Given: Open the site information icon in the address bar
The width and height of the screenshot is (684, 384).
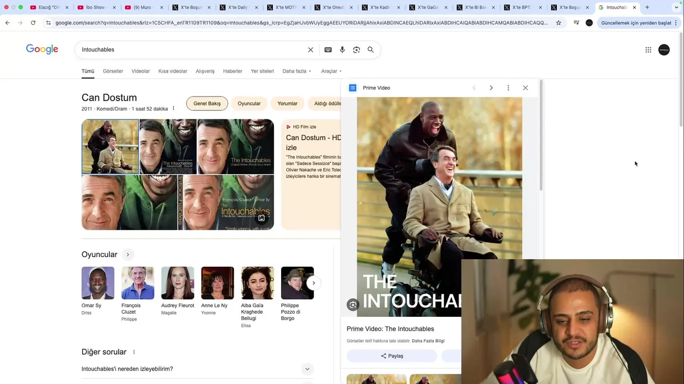Looking at the screenshot, I should tap(48, 23).
